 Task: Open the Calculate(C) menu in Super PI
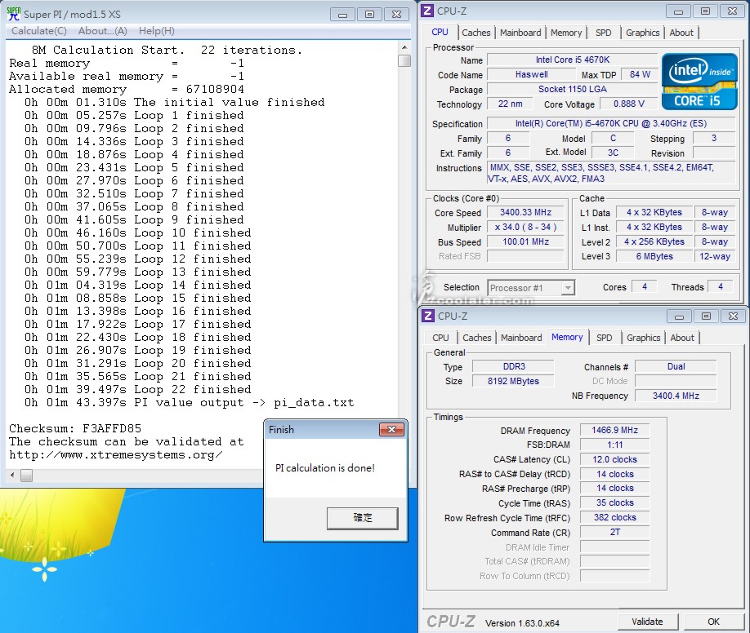tap(38, 31)
